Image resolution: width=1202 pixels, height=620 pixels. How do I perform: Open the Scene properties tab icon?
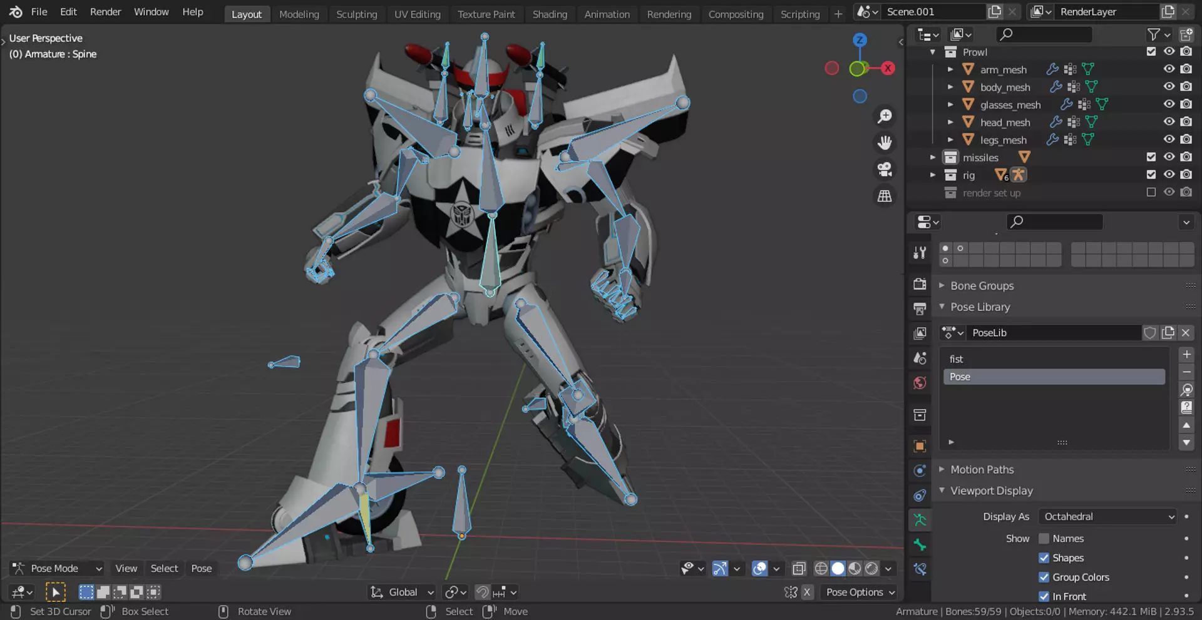coord(920,358)
